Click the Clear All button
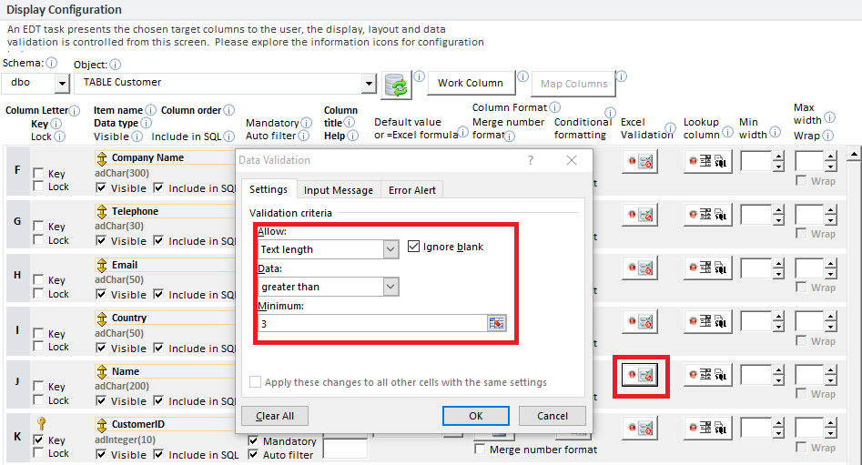This screenshot has height=465, width=862. pos(274,416)
